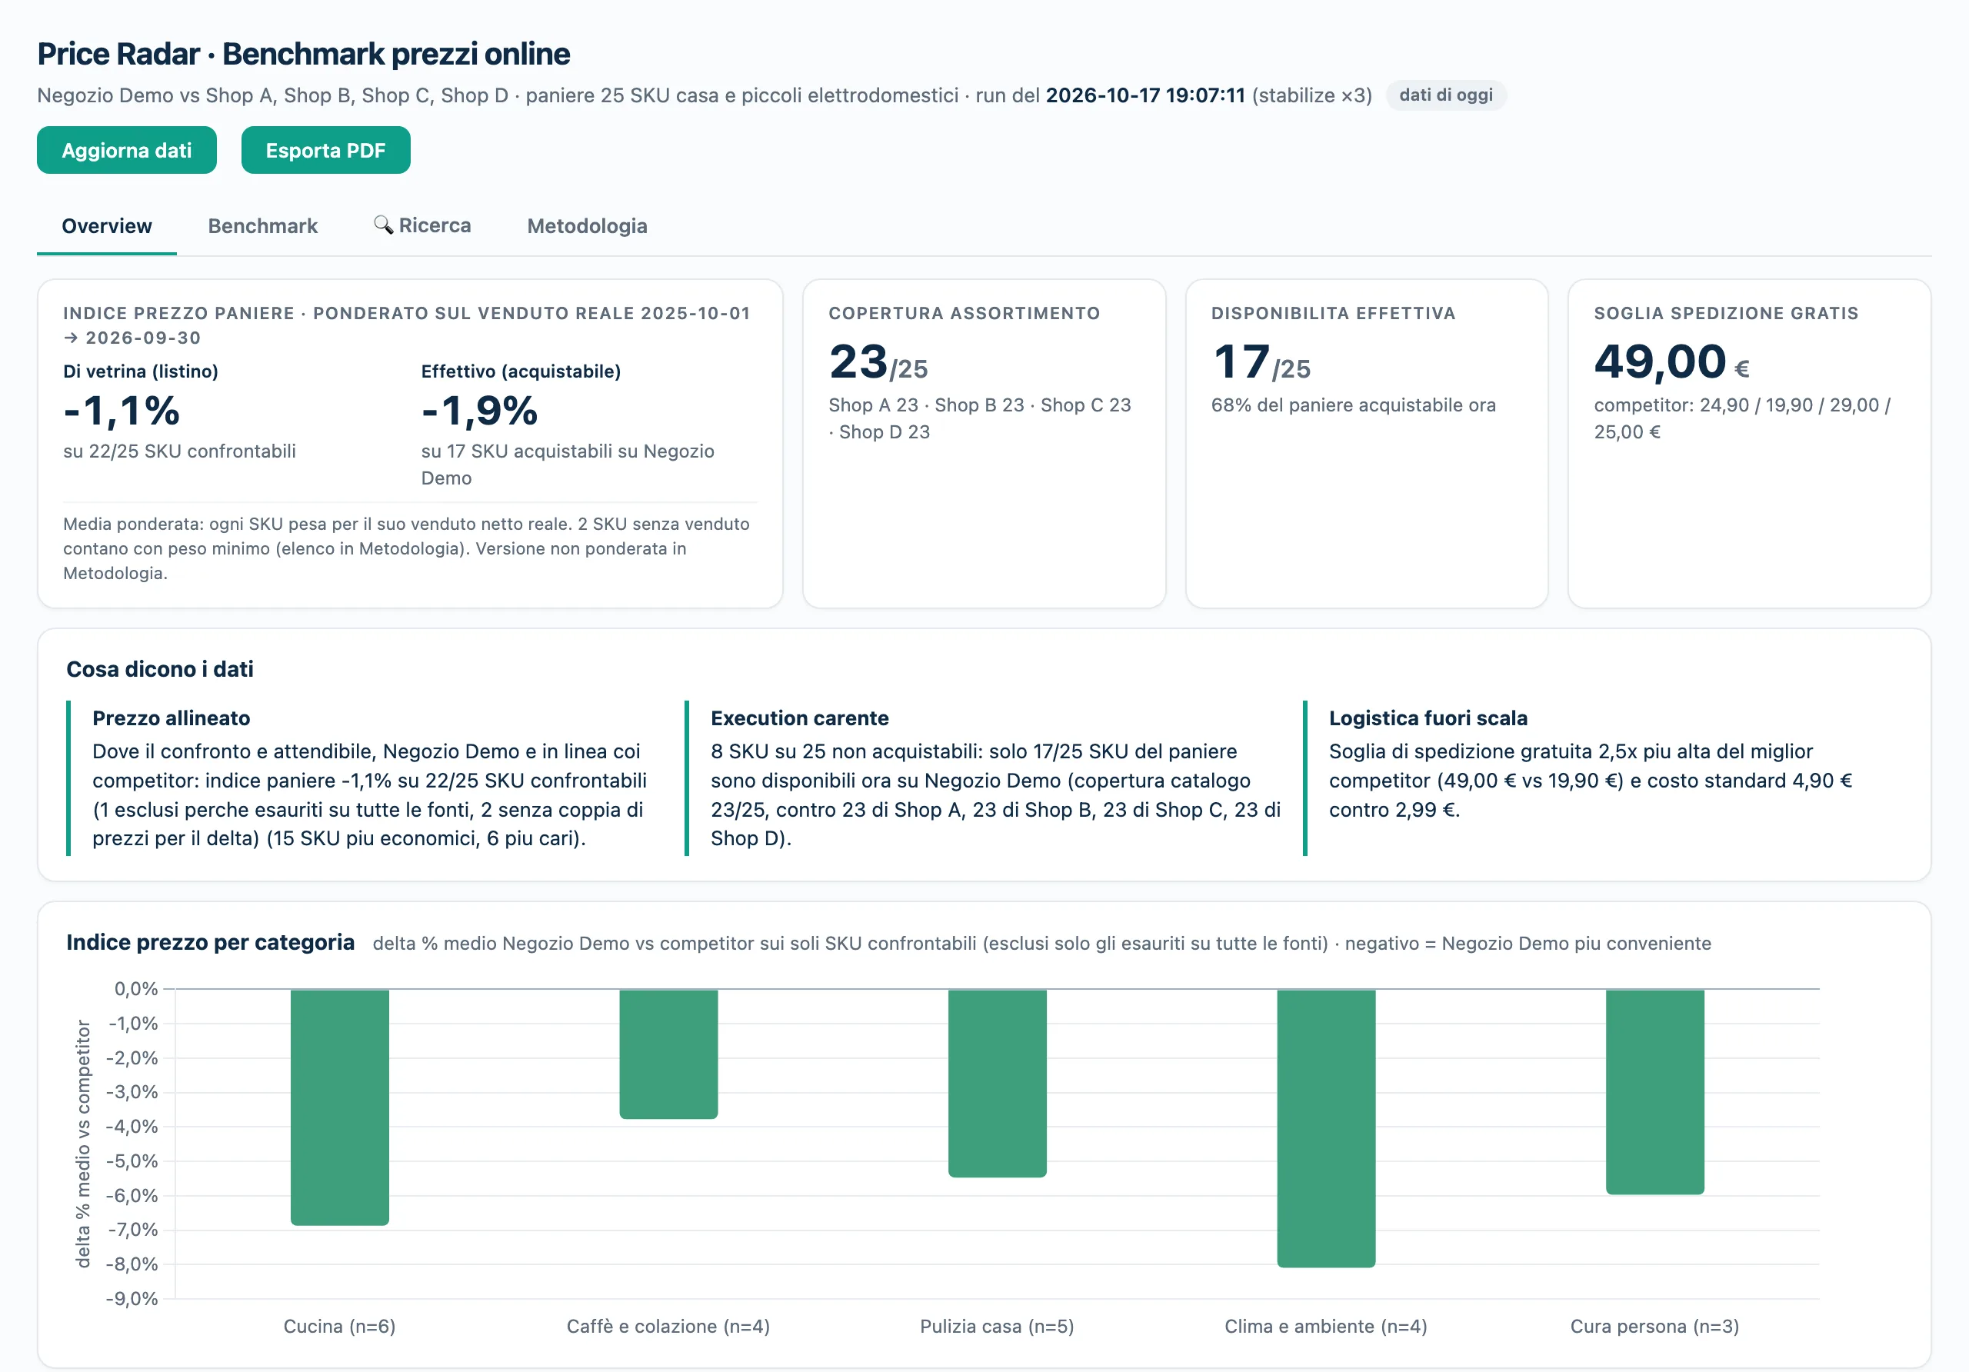Switch to the Benchmark tab
1969x1372 pixels.
[262, 225]
